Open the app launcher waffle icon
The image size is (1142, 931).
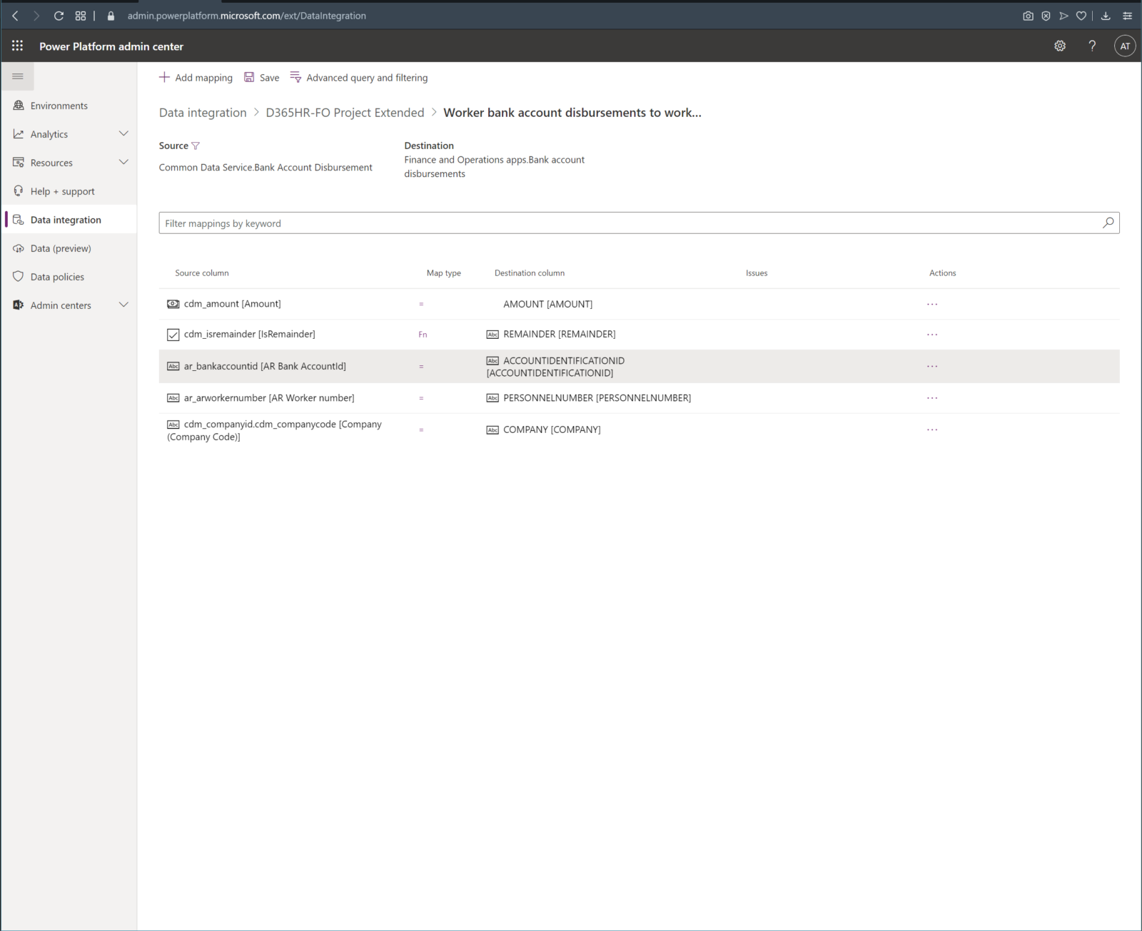point(17,46)
